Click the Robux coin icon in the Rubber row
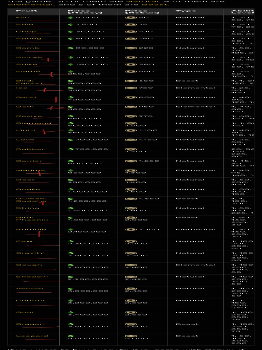The image size is (262, 350). pyautogui.click(x=131, y=149)
